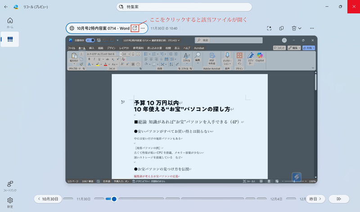Collapse the ribbon with the chevron
This screenshot has width=360, height=212.
[x=313, y=68]
